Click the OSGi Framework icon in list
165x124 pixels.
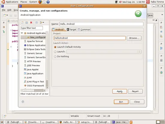(x=25, y=86)
